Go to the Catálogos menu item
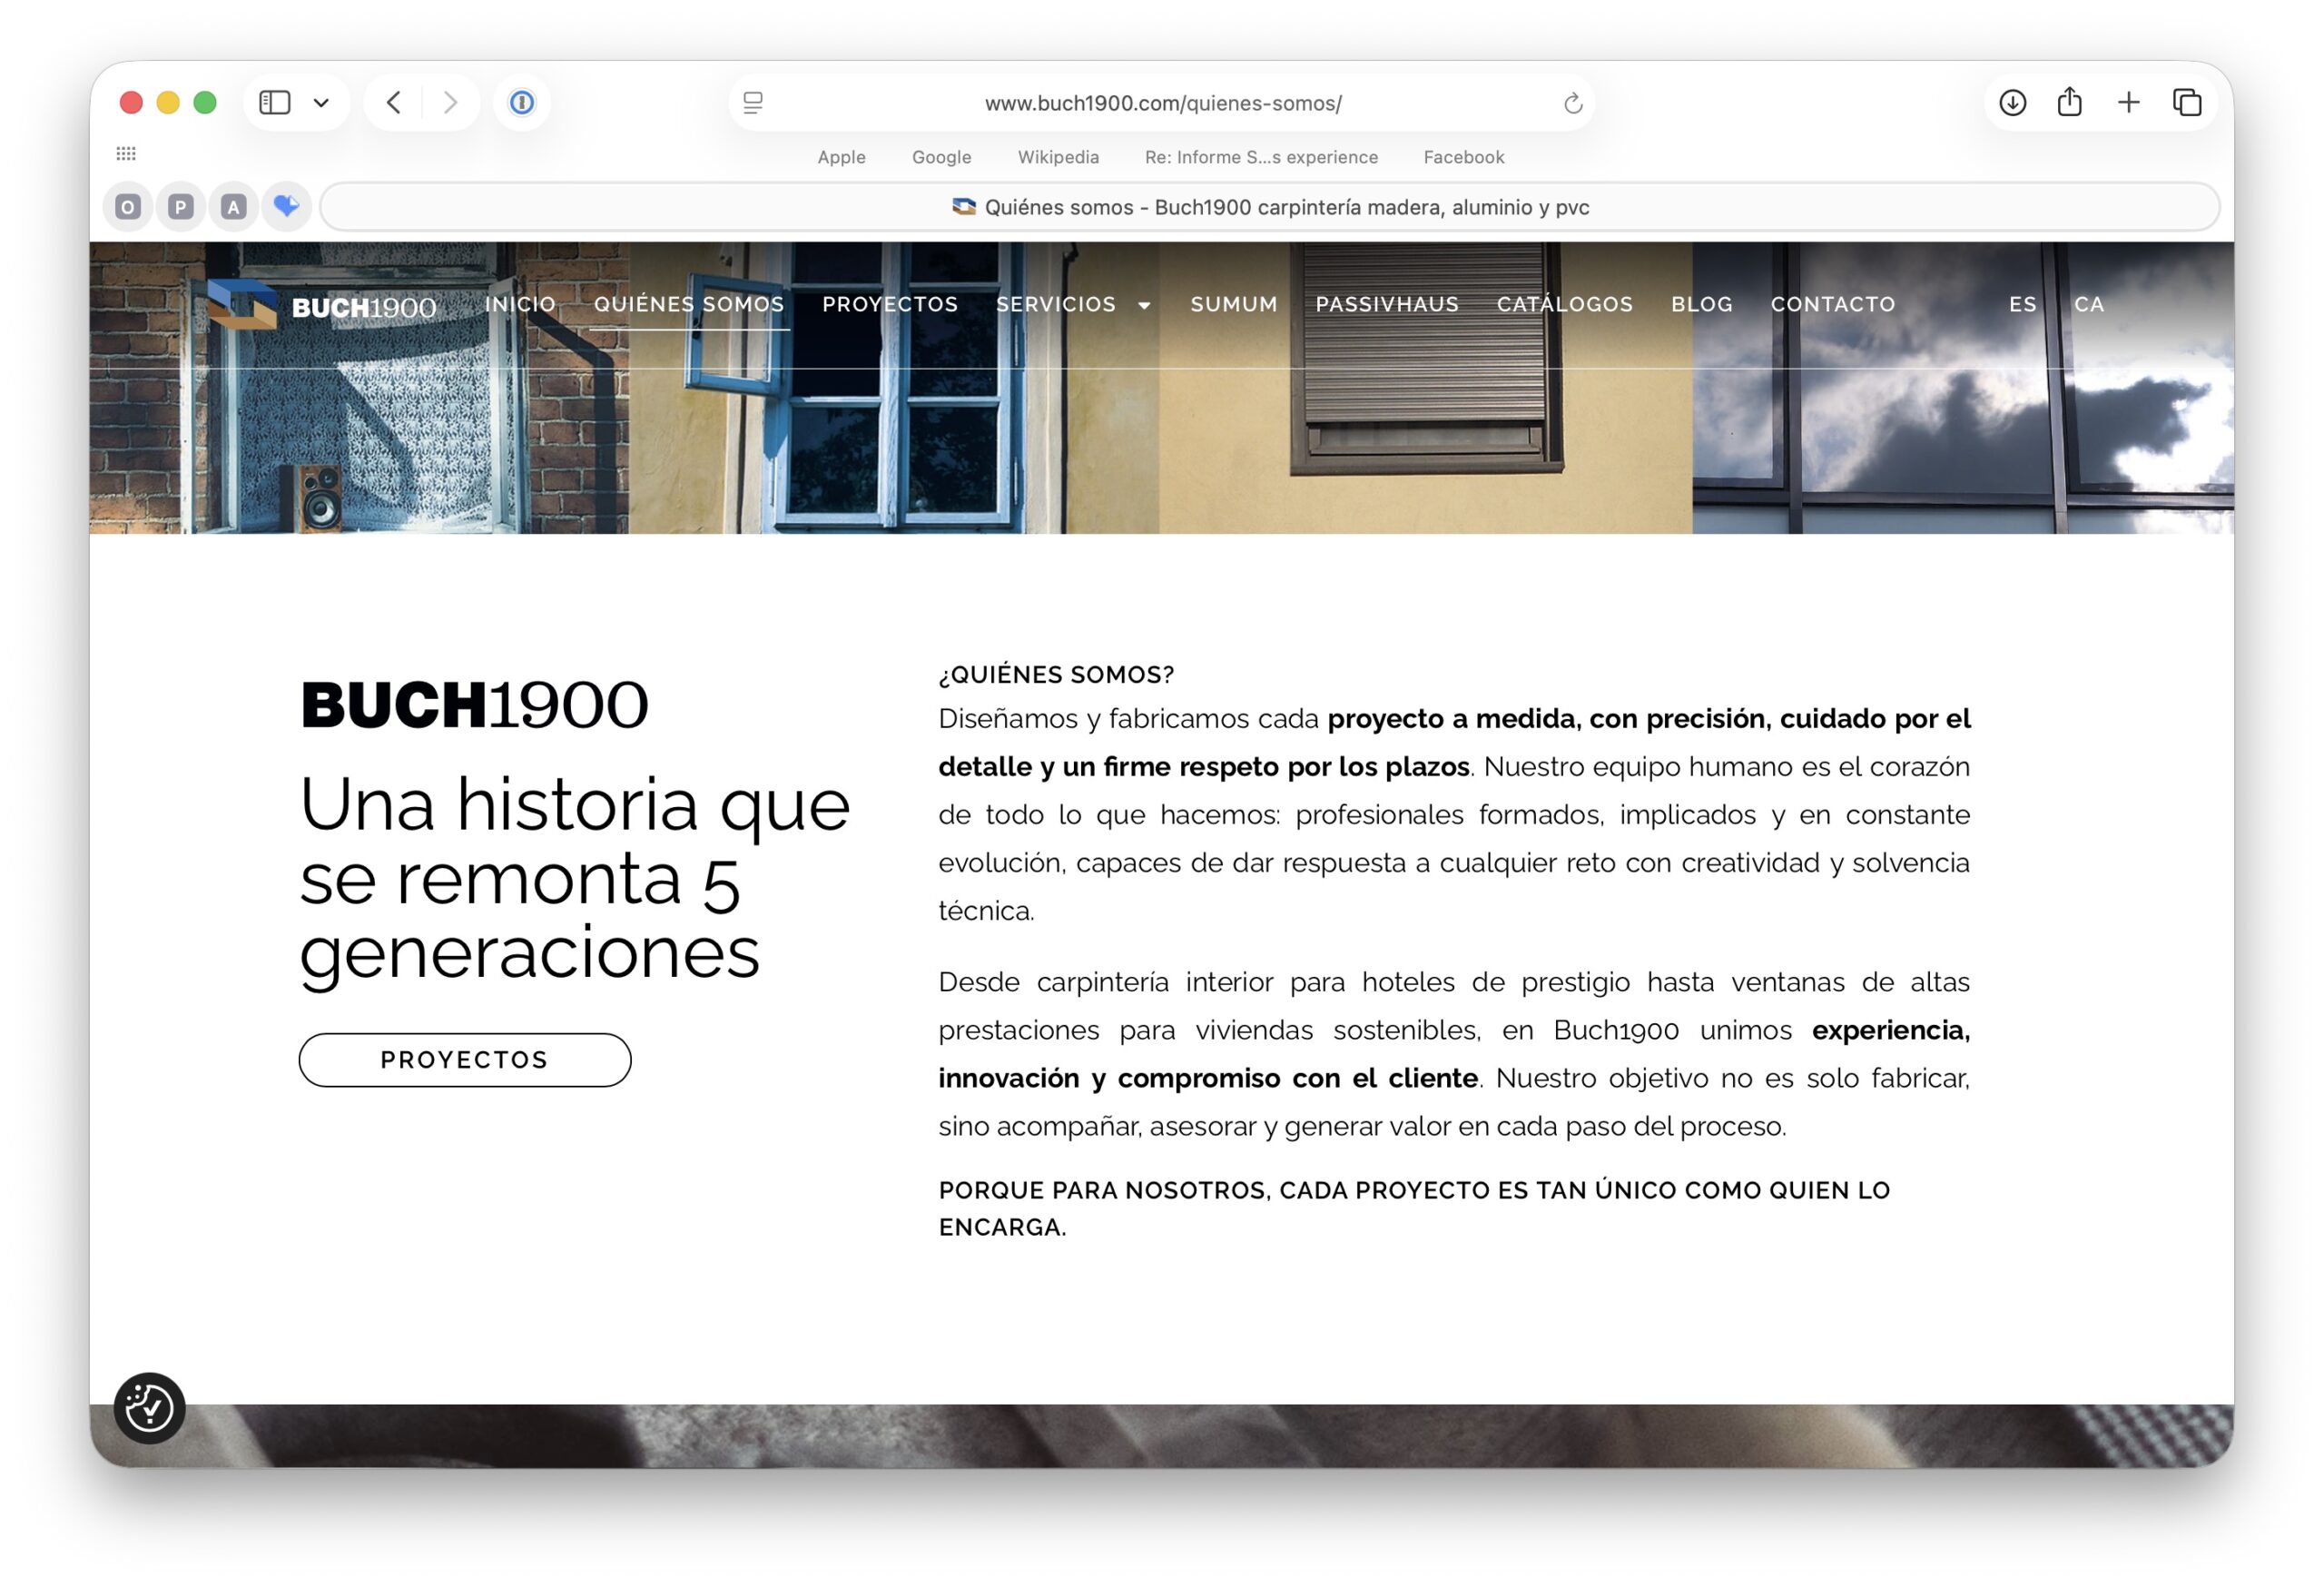Image resolution: width=2324 pixels, height=1587 pixels. click(1564, 304)
